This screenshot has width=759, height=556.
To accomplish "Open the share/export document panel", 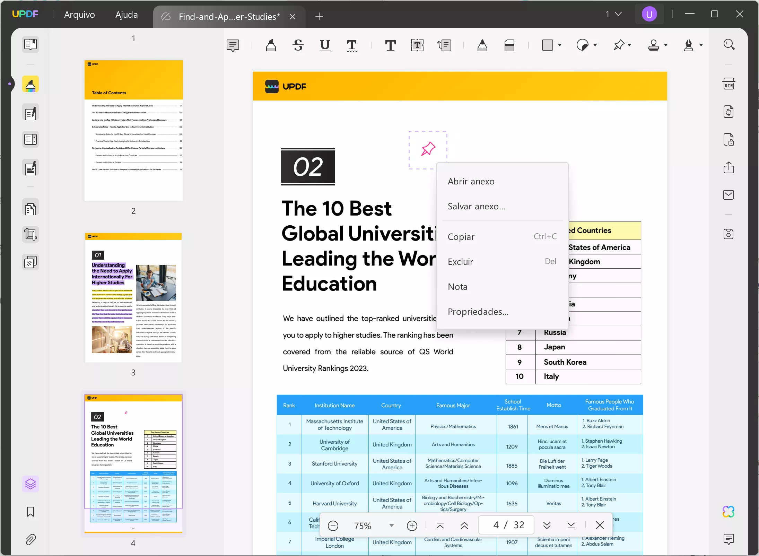I will tap(729, 167).
